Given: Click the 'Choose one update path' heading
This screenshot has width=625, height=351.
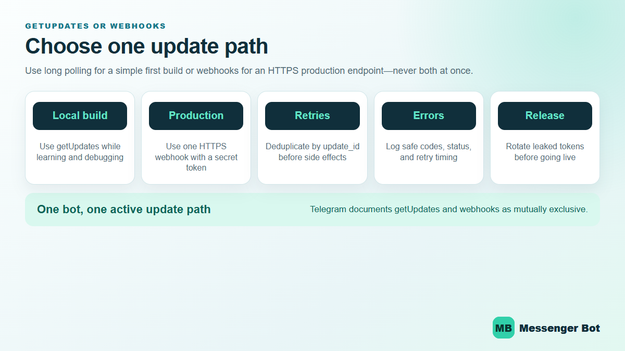Looking at the screenshot, I should click(146, 46).
